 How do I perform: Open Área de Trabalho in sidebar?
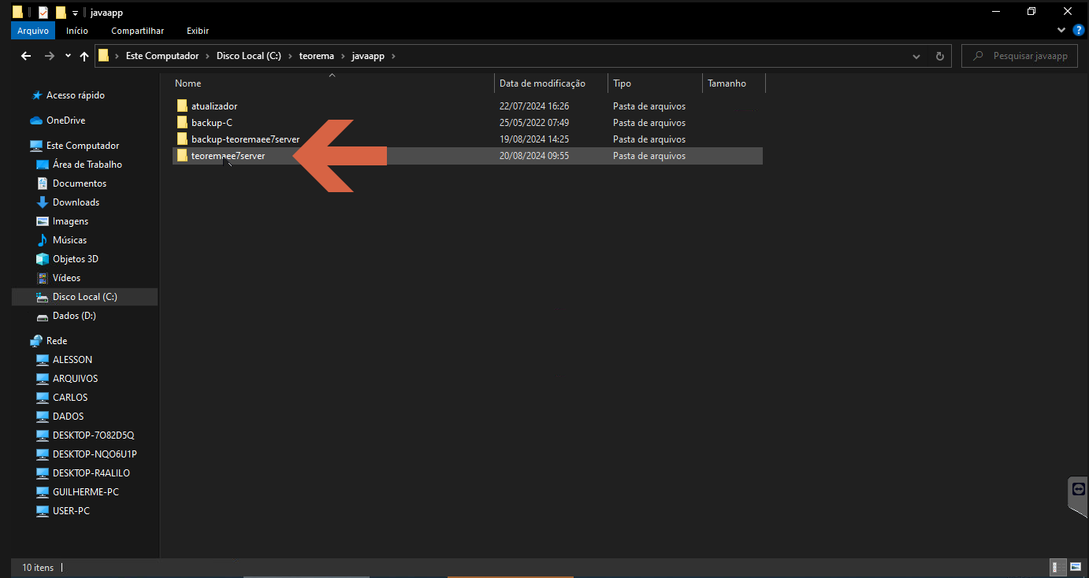[87, 165]
